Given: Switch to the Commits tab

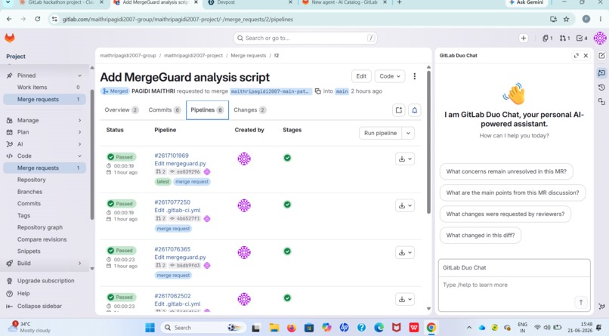Looking at the screenshot, I should (x=165, y=109).
